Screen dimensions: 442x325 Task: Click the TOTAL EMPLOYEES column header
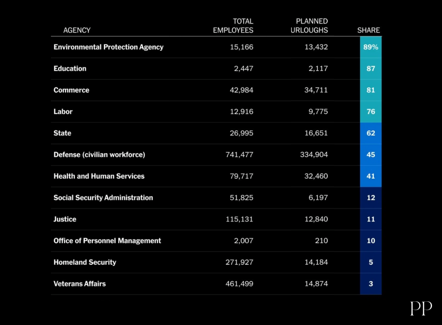[x=233, y=26]
